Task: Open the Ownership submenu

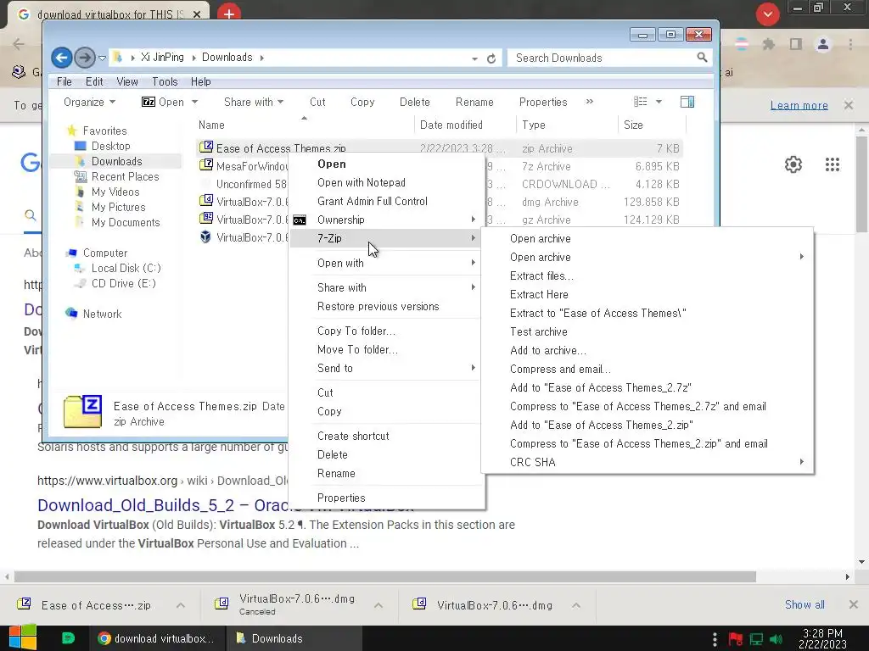Action: 386,220
